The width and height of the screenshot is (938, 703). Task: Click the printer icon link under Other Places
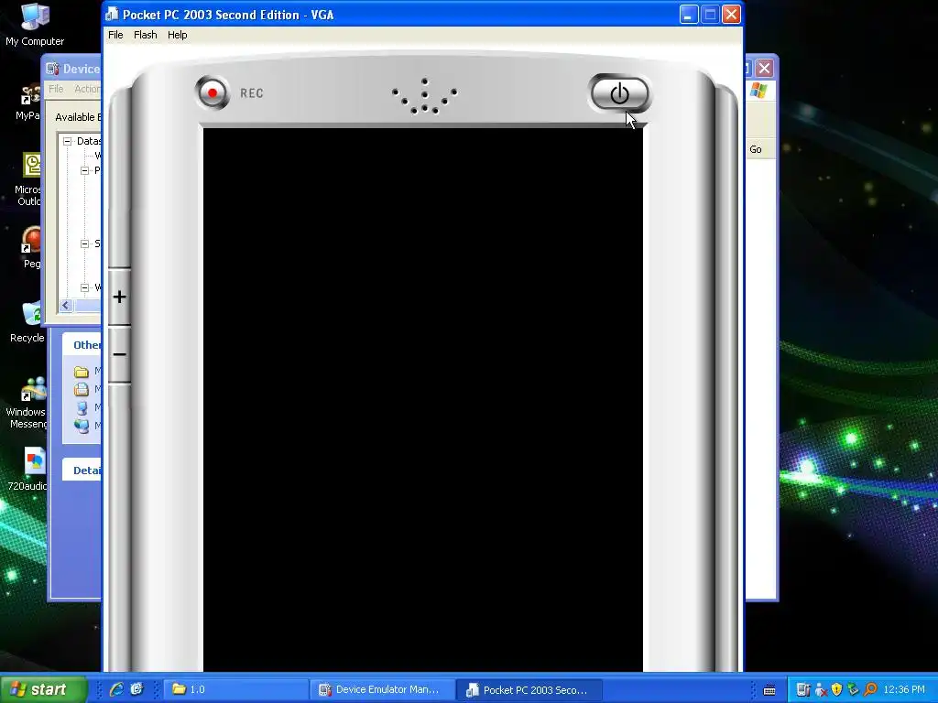[x=82, y=390]
